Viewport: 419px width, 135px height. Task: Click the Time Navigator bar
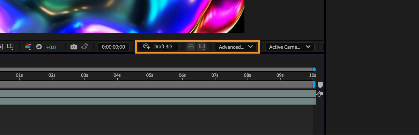(156, 69)
